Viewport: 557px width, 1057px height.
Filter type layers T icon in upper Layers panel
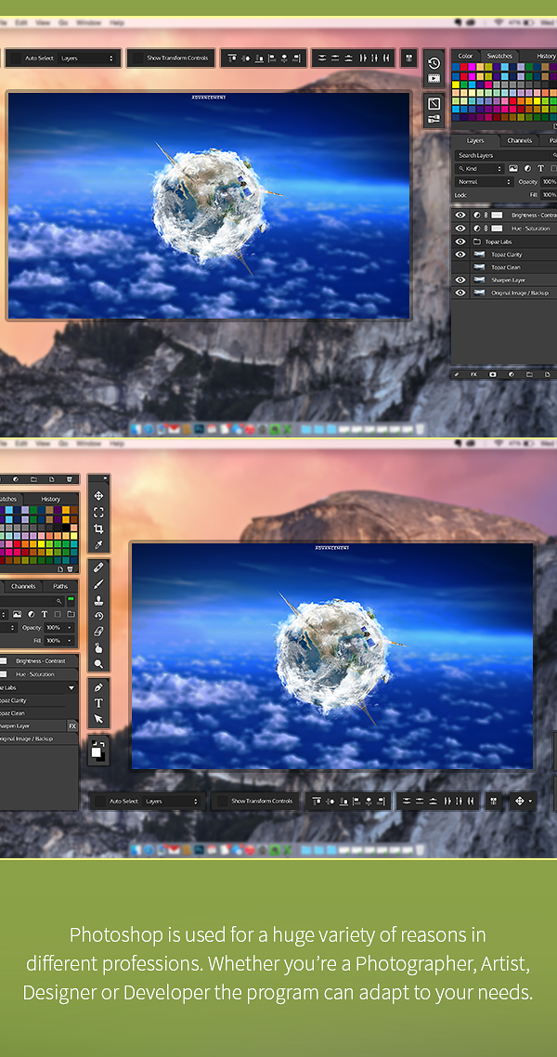[541, 168]
